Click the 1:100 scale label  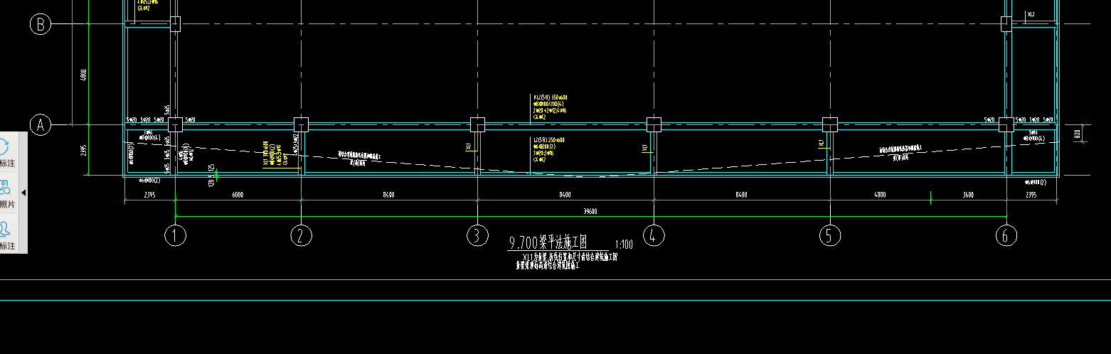click(x=624, y=245)
